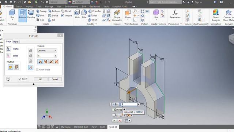Select the Intersect operation button
Image resolution: width=234 pixels, height=132 pixels.
[31, 61]
